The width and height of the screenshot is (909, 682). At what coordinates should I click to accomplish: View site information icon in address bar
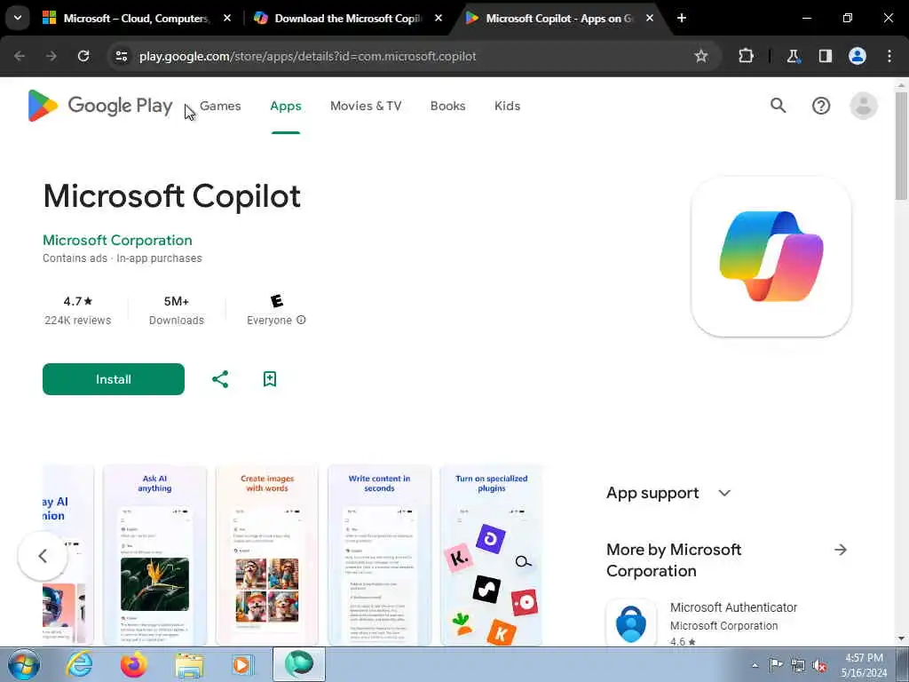[121, 56]
